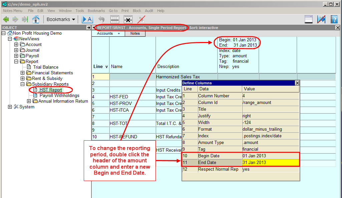
Task: Click the green back arrow icon
Action: [6, 19]
